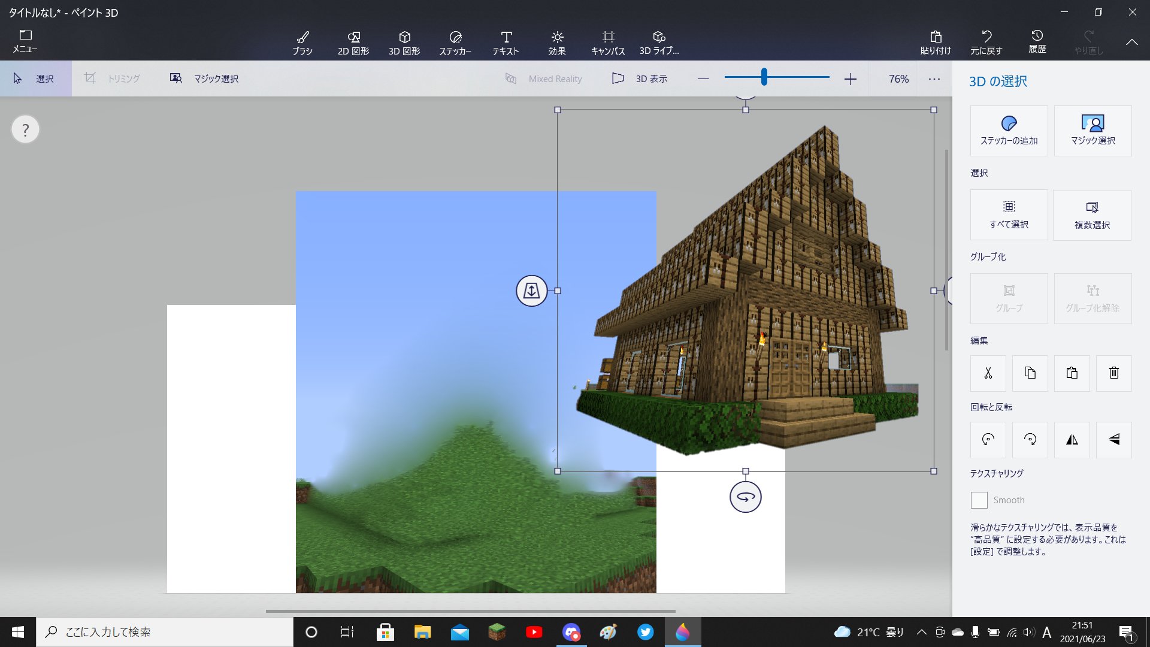Open the テキスト tab

point(506,43)
